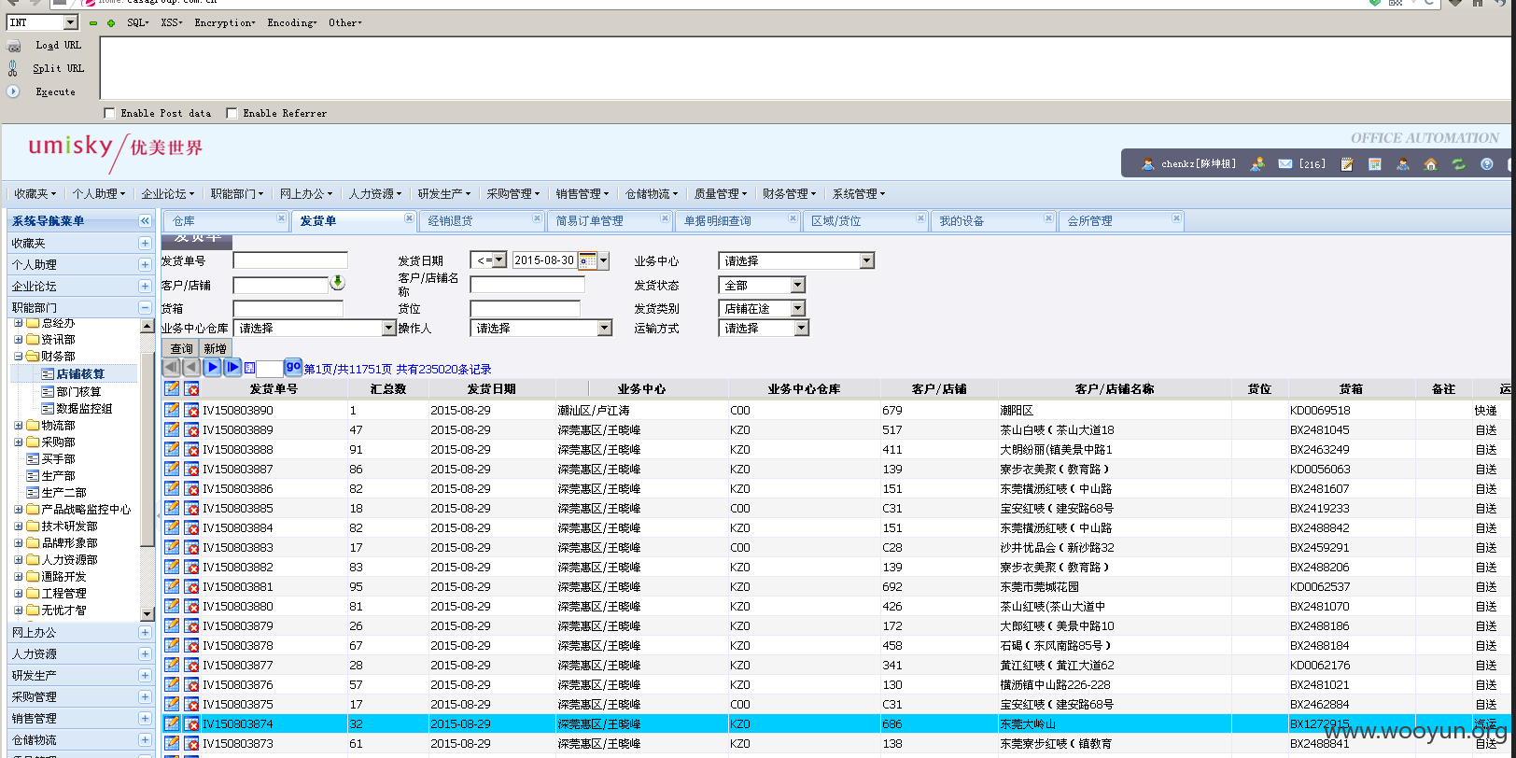This screenshot has width=1516, height=758.
Task: Click Load URL icon in HackBar
Action: (x=13, y=46)
